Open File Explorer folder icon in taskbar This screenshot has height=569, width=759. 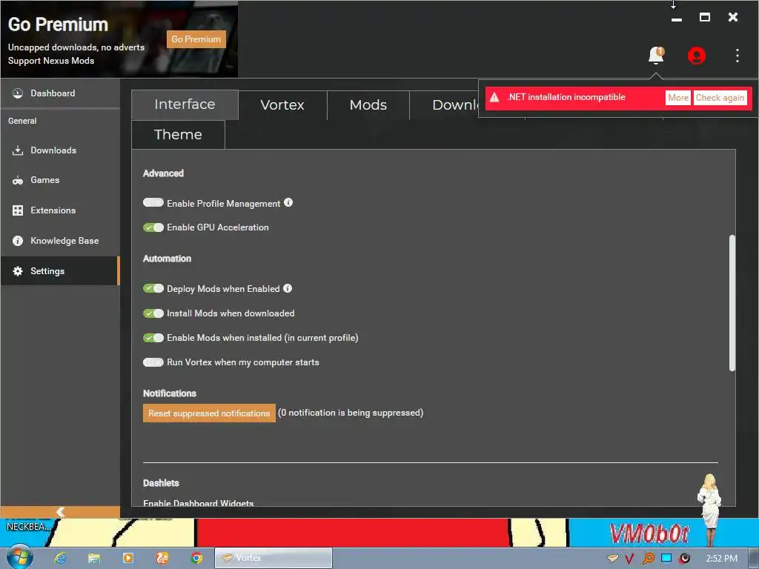pos(93,558)
